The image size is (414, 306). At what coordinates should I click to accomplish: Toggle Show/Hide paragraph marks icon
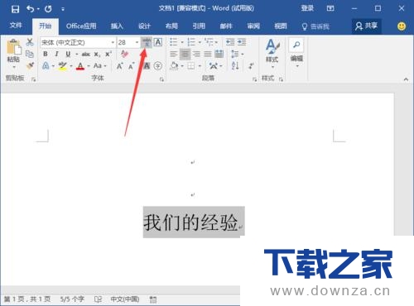pos(251,66)
